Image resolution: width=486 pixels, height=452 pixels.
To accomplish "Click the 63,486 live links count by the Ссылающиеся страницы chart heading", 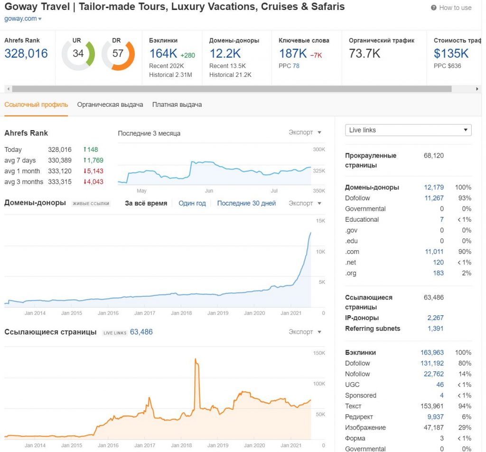I will (141, 332).
